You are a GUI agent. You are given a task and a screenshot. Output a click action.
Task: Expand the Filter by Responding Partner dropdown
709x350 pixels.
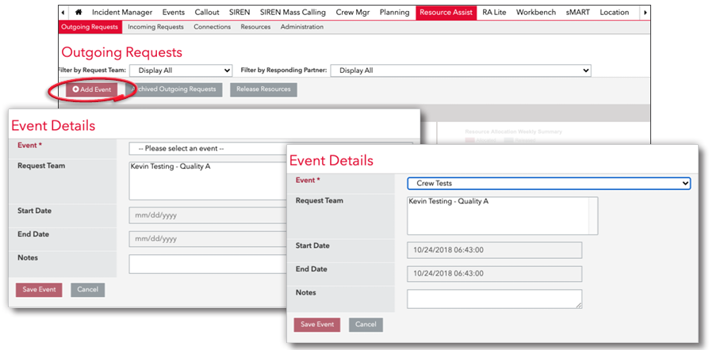point(461,70)
